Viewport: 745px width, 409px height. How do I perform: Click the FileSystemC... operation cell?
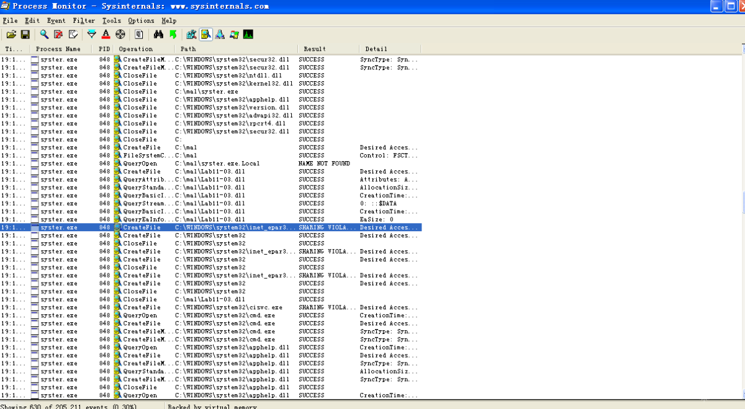(145, 156)
